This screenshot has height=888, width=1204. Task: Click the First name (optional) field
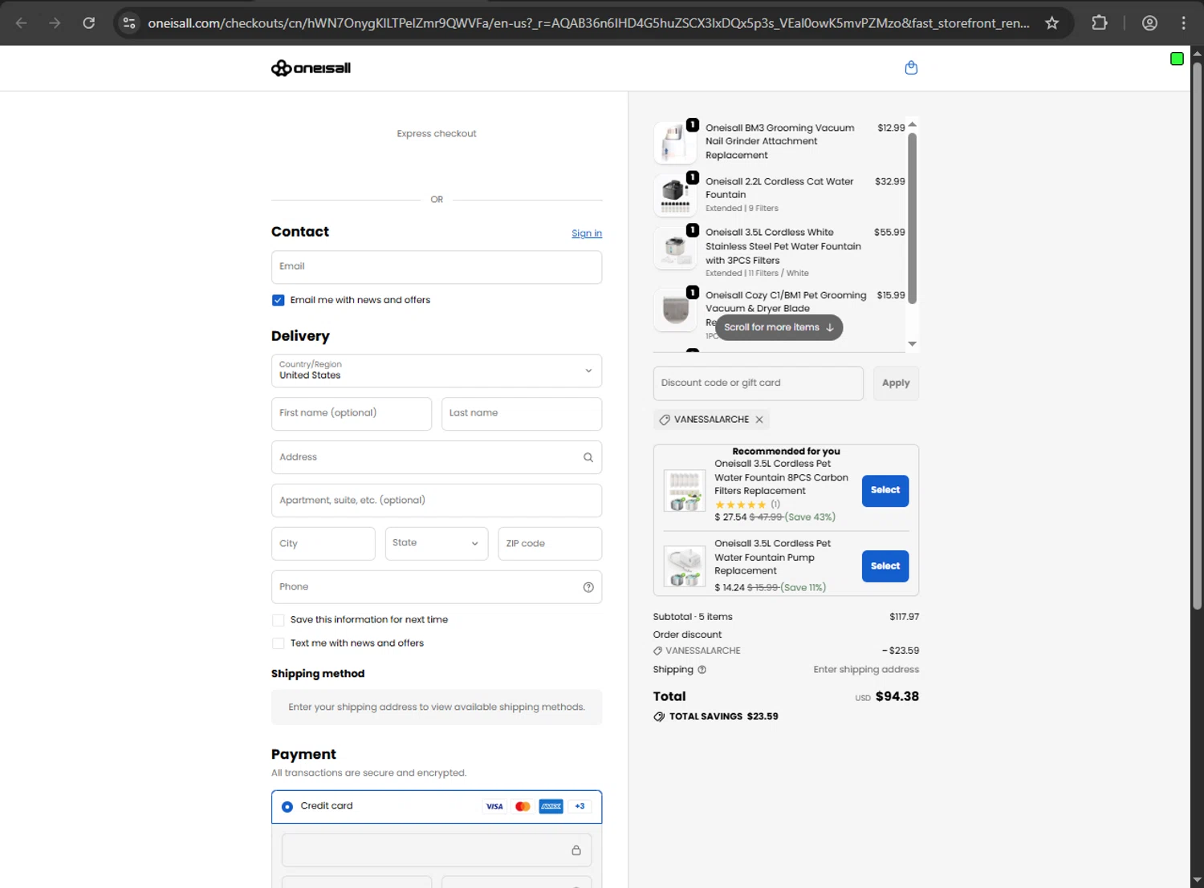[x=352, y=414]
